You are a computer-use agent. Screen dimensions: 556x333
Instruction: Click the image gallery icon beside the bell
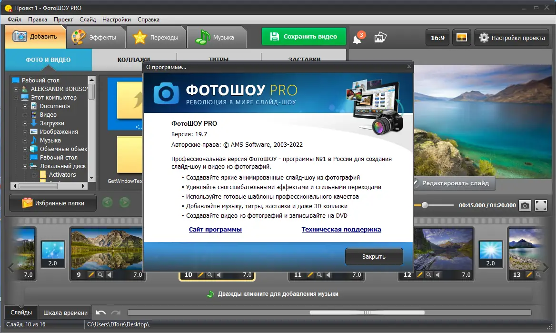click(380, 37)
